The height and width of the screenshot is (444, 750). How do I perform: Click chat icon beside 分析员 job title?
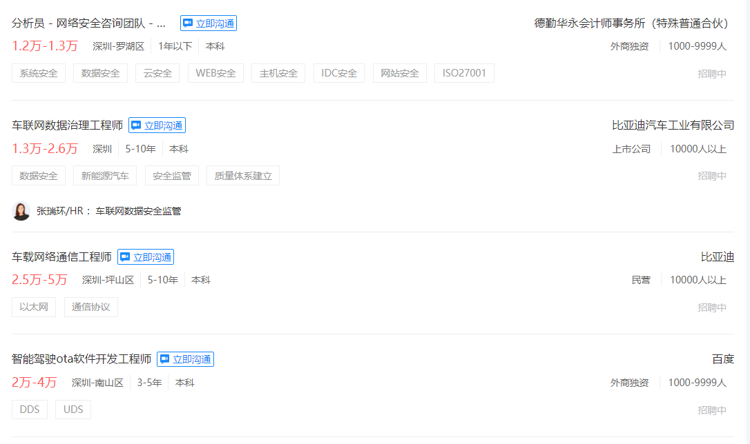click(x=188, y=23)
